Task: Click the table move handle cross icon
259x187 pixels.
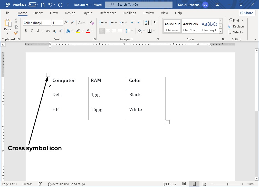Action: tap(48, 75)
